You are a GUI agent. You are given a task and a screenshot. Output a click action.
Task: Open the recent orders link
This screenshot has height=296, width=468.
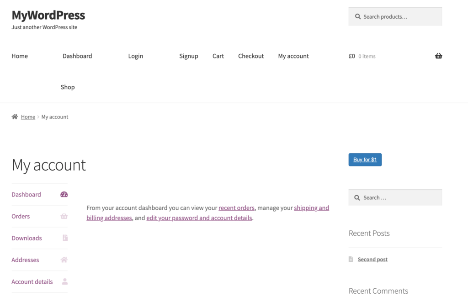point(236,208)
